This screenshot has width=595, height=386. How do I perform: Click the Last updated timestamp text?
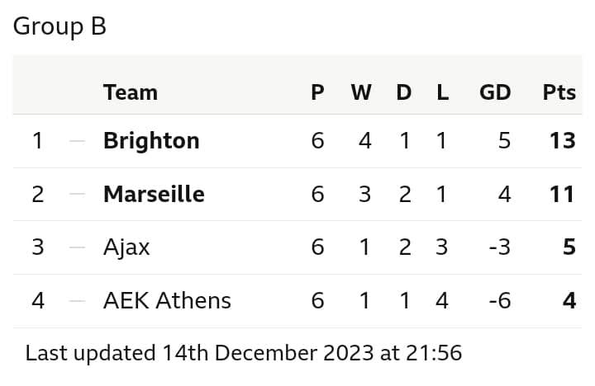244,353
